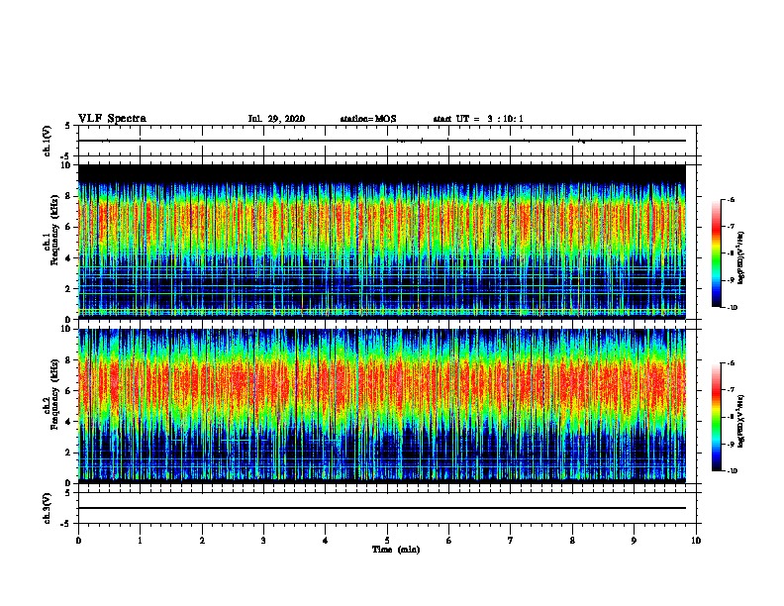
Task: Click time axis tick label "1"
Action: (x=140, y=541)
